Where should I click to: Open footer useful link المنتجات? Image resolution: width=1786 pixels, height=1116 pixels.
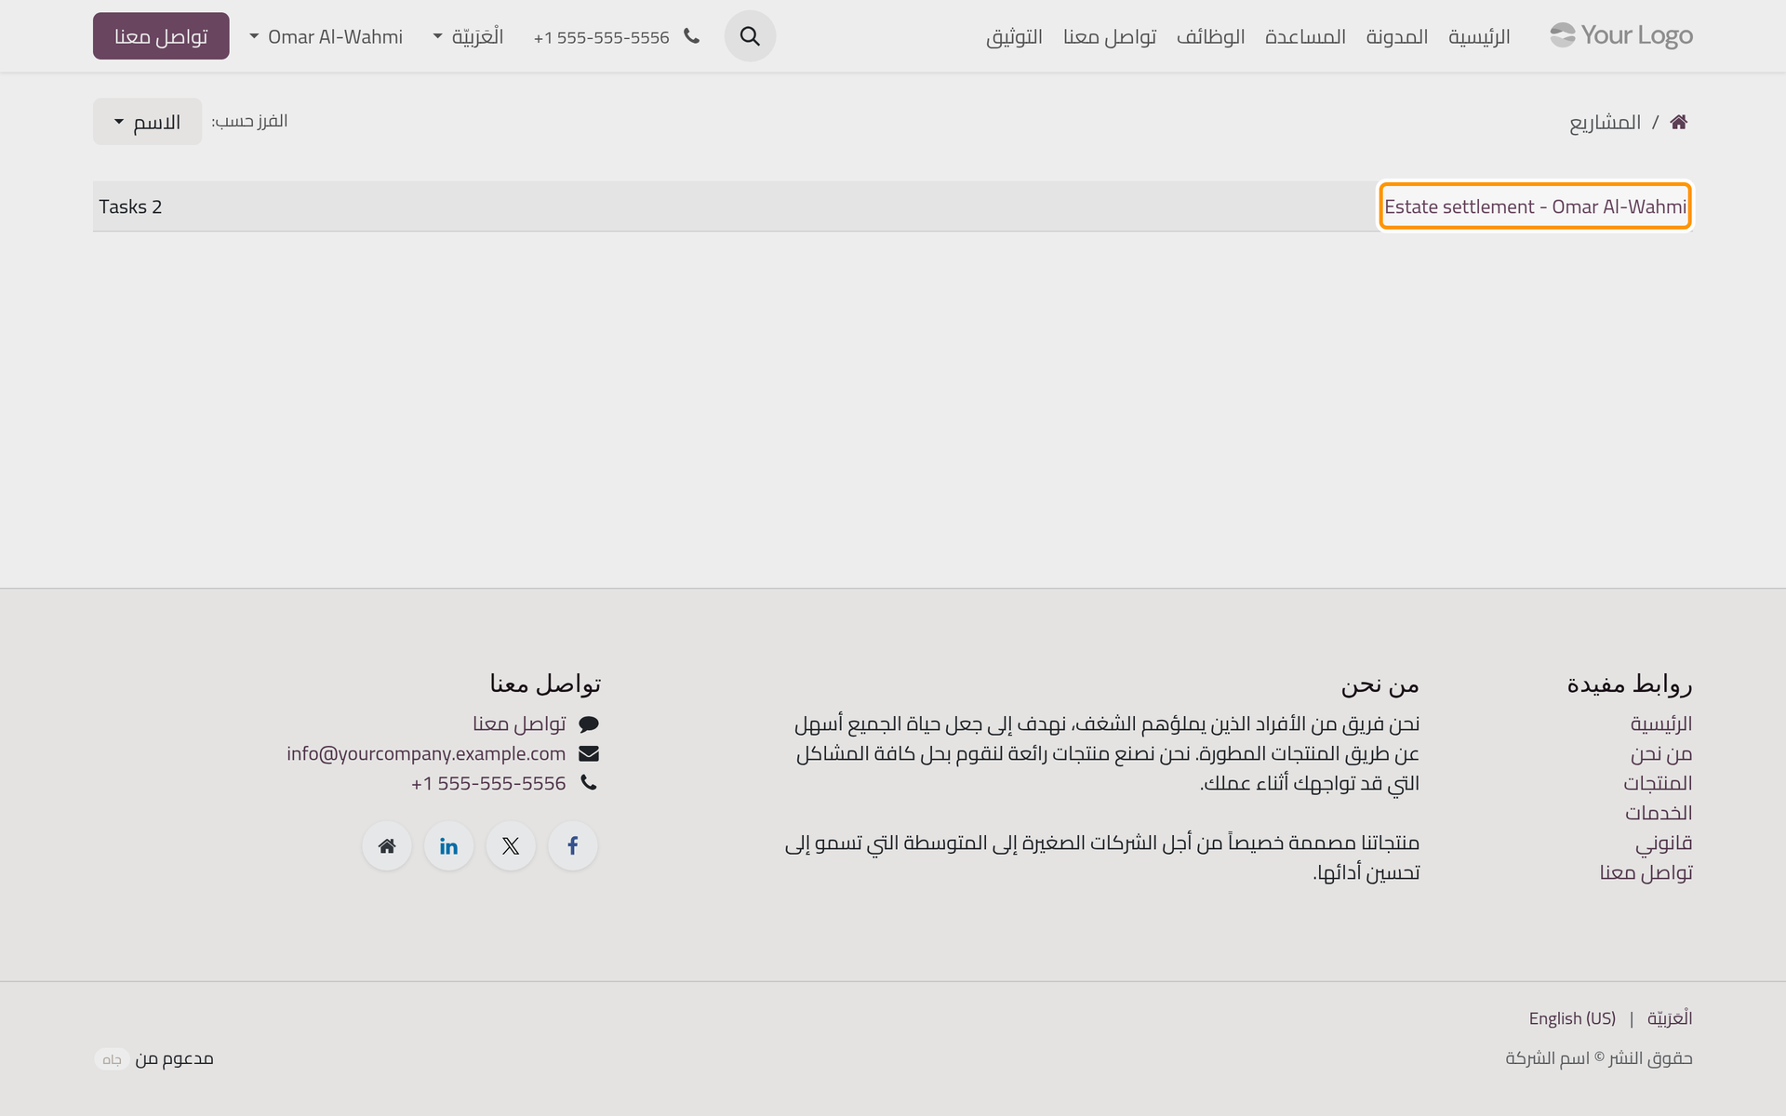(1658, 783)
